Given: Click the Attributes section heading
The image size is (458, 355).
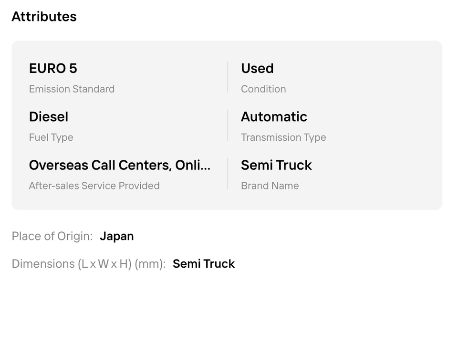Looking at the screenshot, I should tap(44, 16).
